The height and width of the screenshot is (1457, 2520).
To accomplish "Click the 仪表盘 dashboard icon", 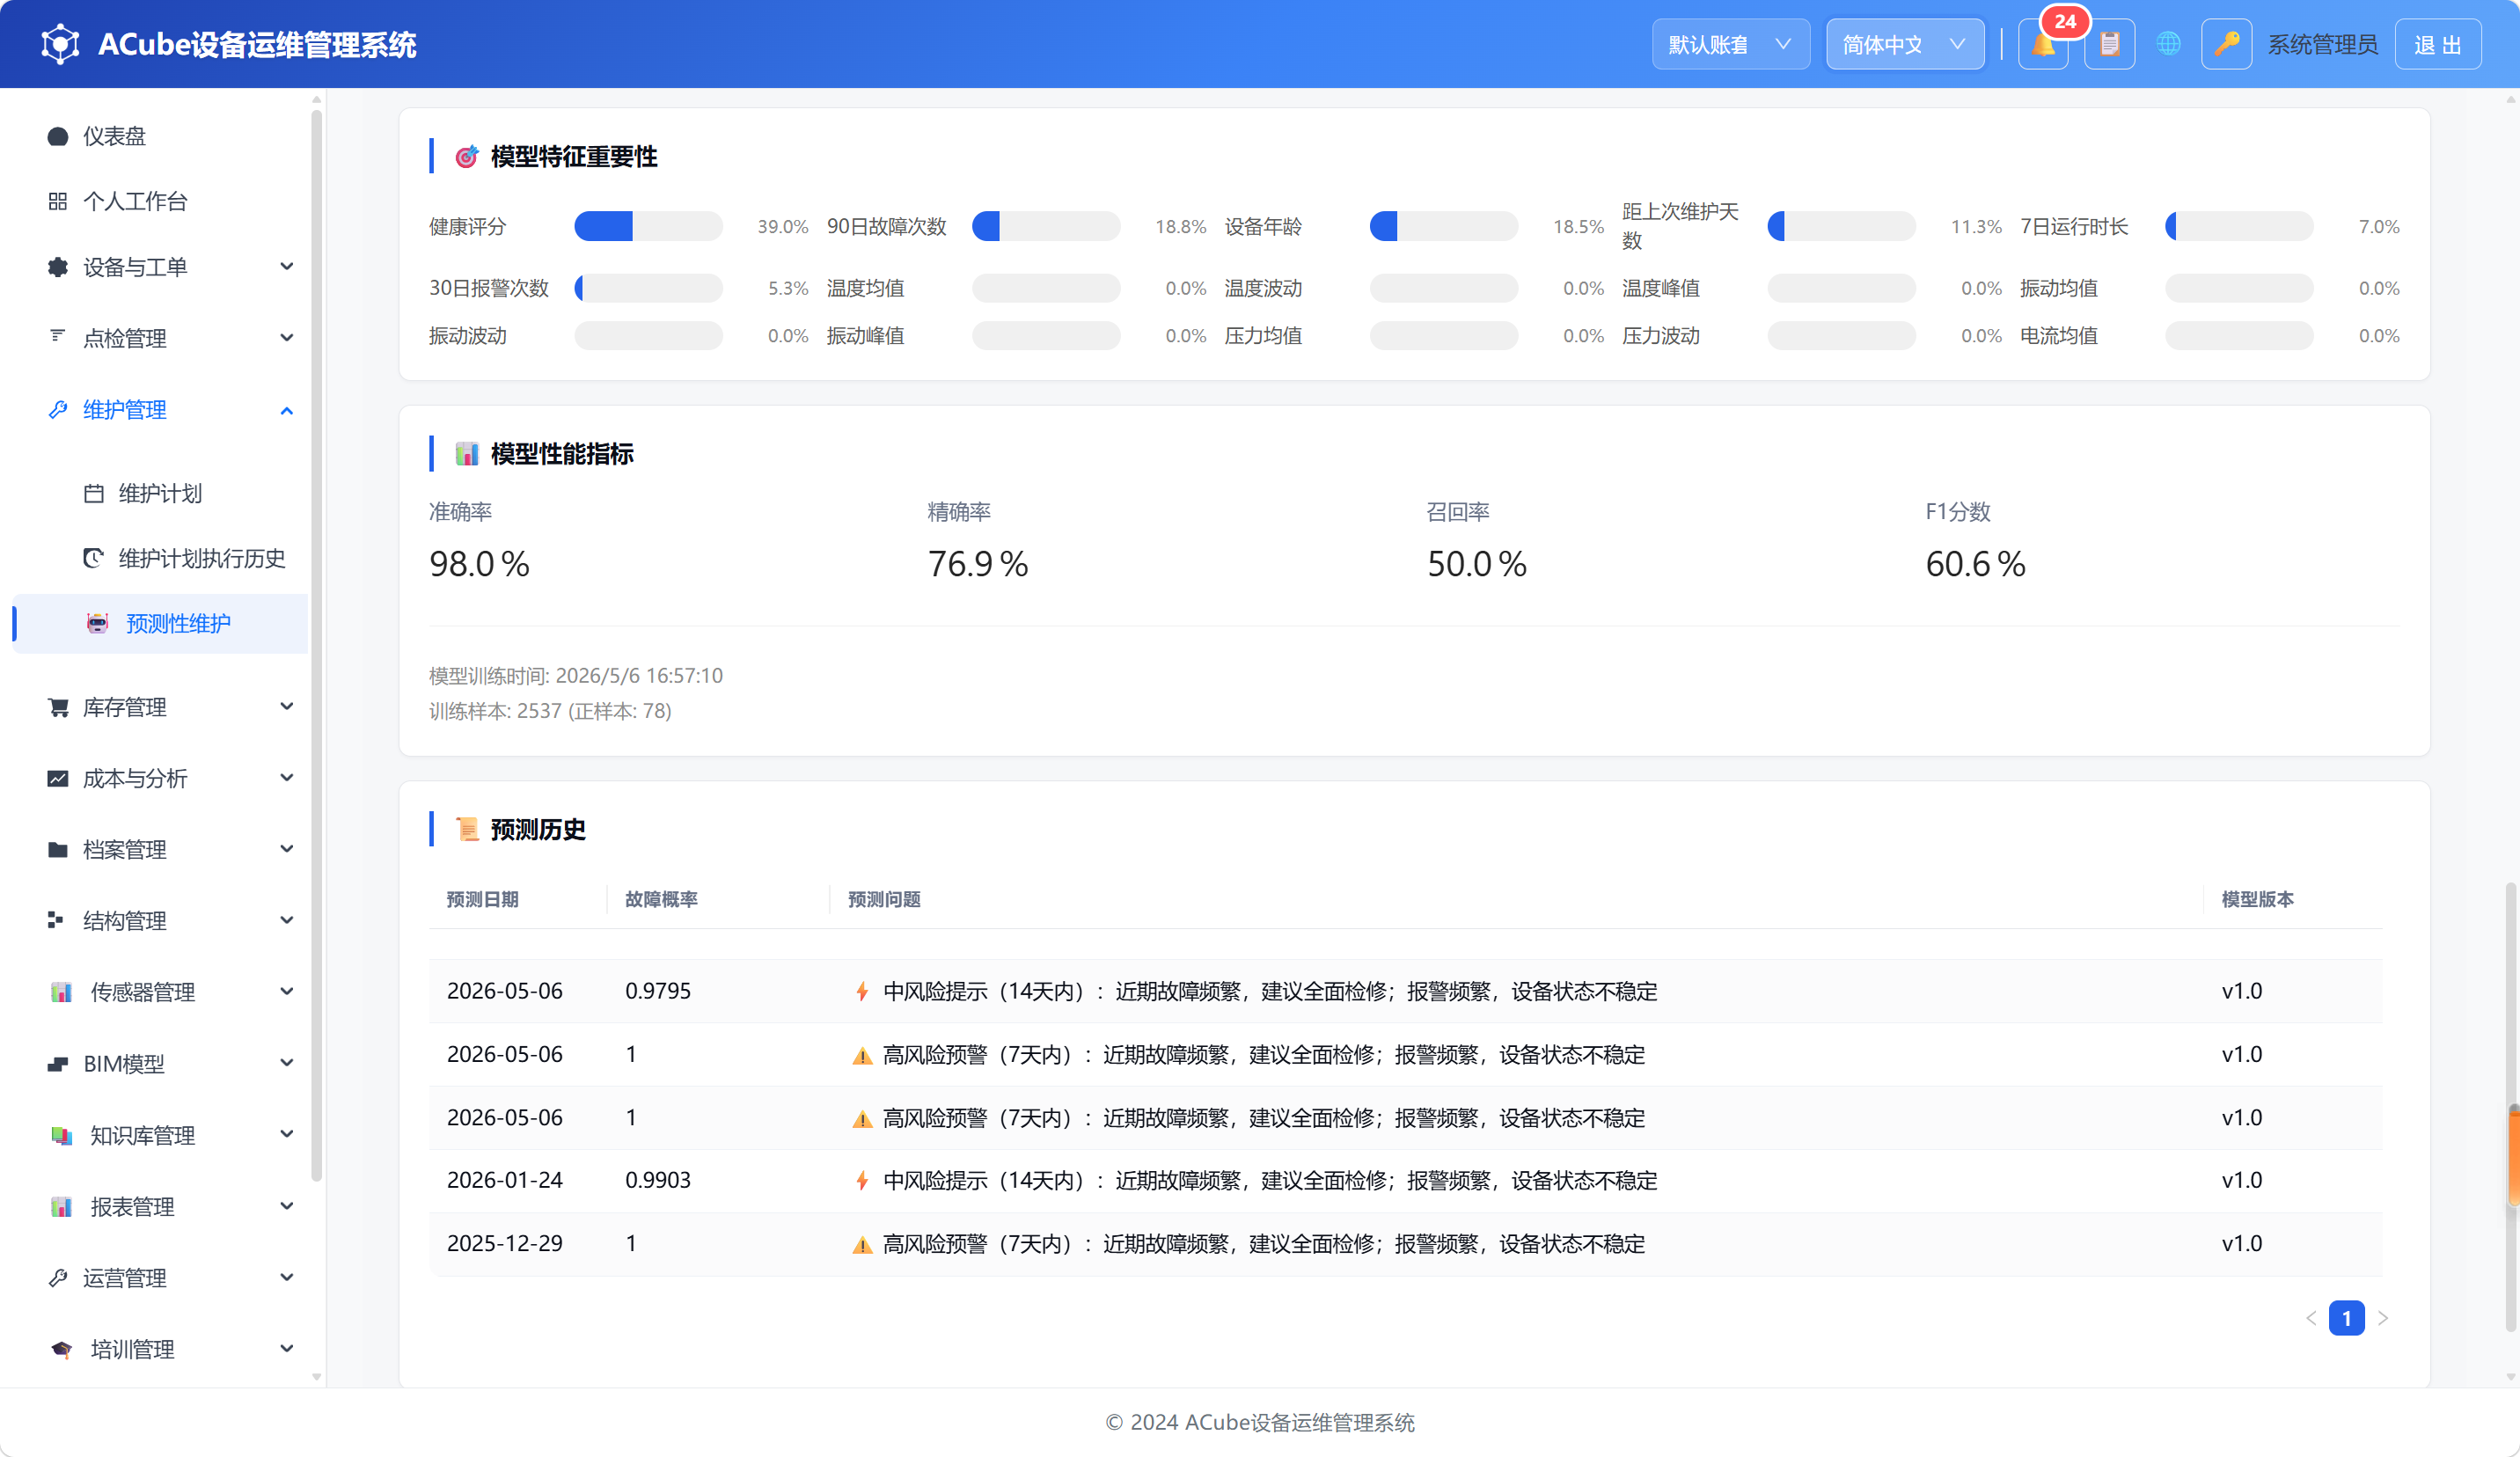I will click(58, 136).
